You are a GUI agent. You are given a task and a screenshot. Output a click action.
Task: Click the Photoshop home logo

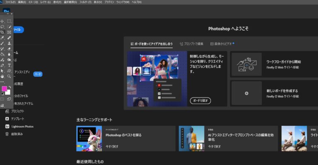pyautogui.click(x=7, y=11)
